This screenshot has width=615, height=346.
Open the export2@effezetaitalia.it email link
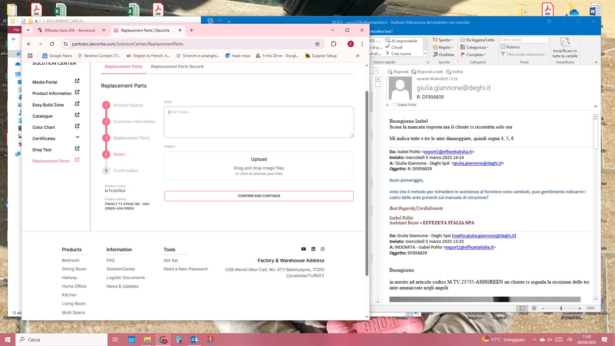(x=448, y=152)
